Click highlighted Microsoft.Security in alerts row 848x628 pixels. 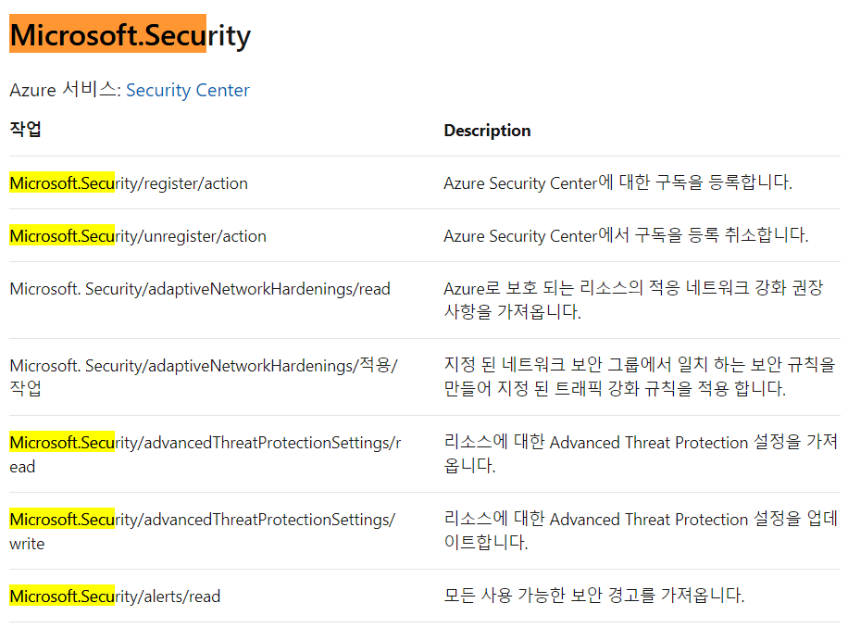(62, 596)
